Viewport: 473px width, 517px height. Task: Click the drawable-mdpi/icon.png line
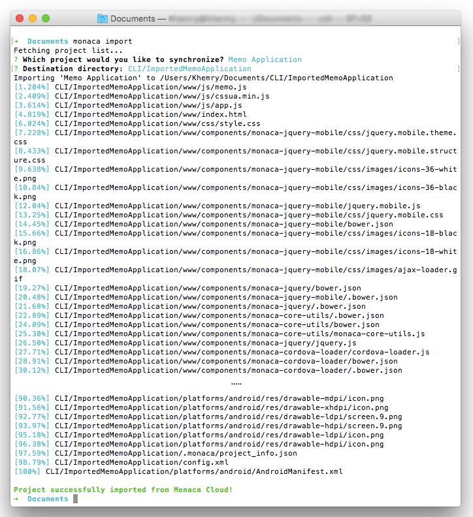pos(199,398)
